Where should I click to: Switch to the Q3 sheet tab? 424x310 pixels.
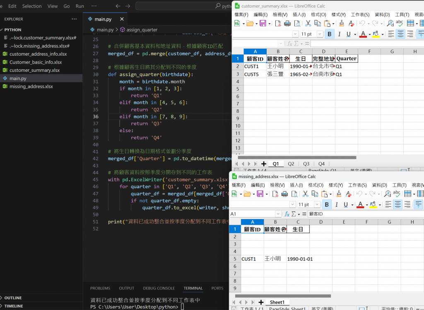pyautogui.click(x=306, y=164)
